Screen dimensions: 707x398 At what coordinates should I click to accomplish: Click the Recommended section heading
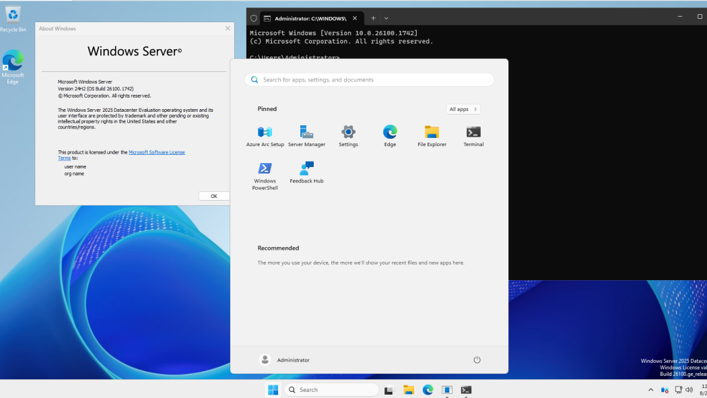(278, 248)
